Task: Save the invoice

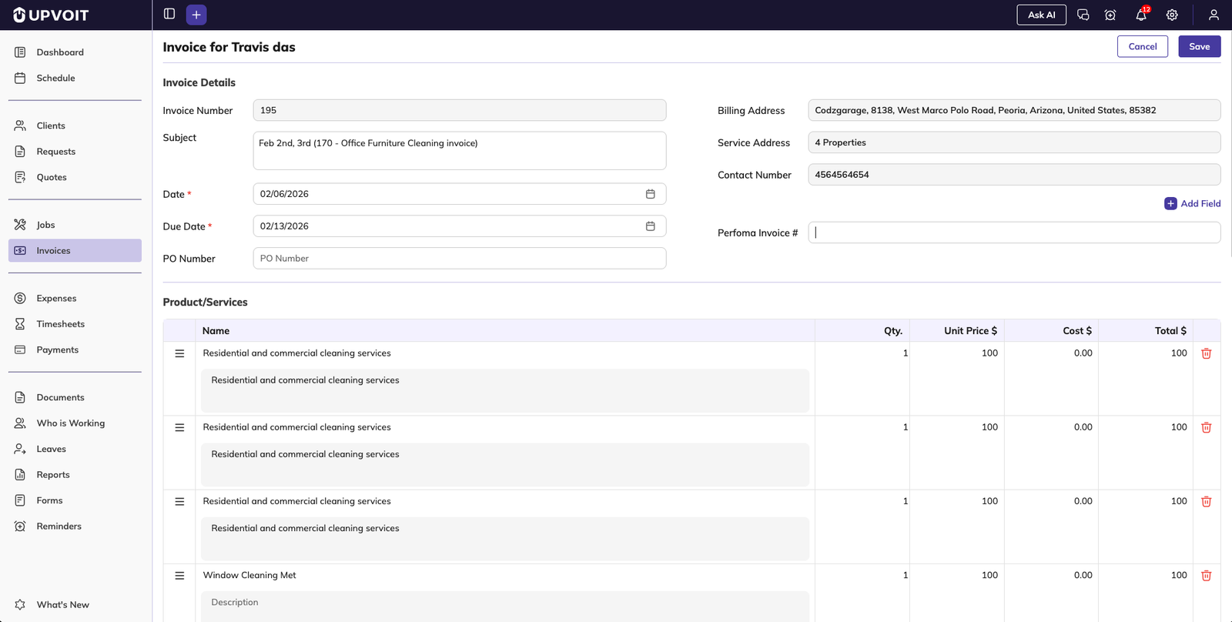Action: (x=1199, y=46)
